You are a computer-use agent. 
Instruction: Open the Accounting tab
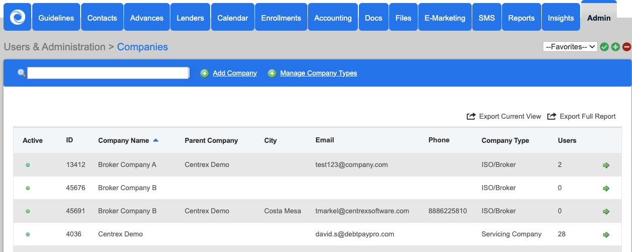pyautogui.click(x=333, y=18)
